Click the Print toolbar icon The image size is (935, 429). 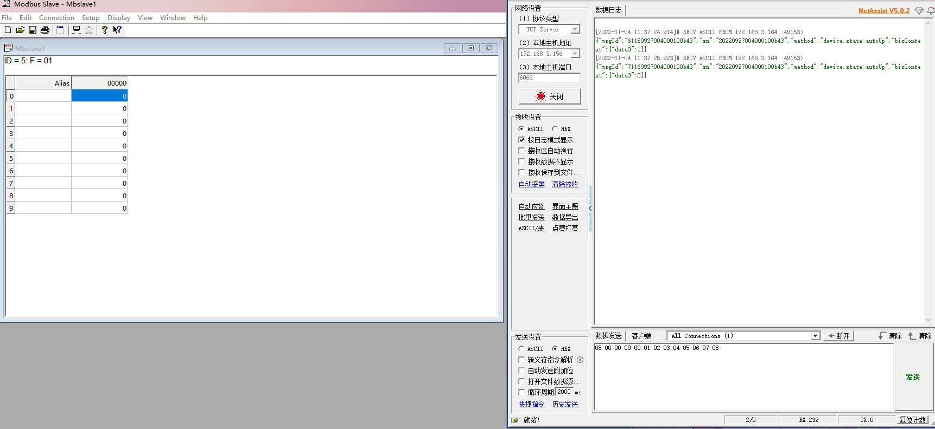coord(45,30)
